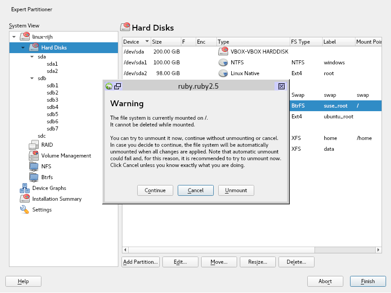Select sdb3 in the System View tree
This screenshot has height=293, width=391.
52,100
